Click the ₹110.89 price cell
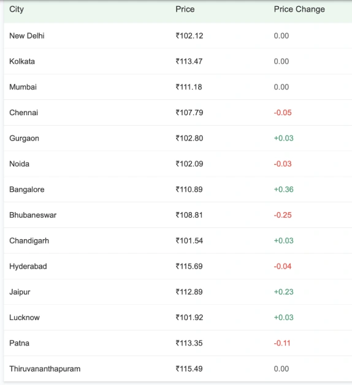Screen dimensions: 352x385 tap(189, 189)
